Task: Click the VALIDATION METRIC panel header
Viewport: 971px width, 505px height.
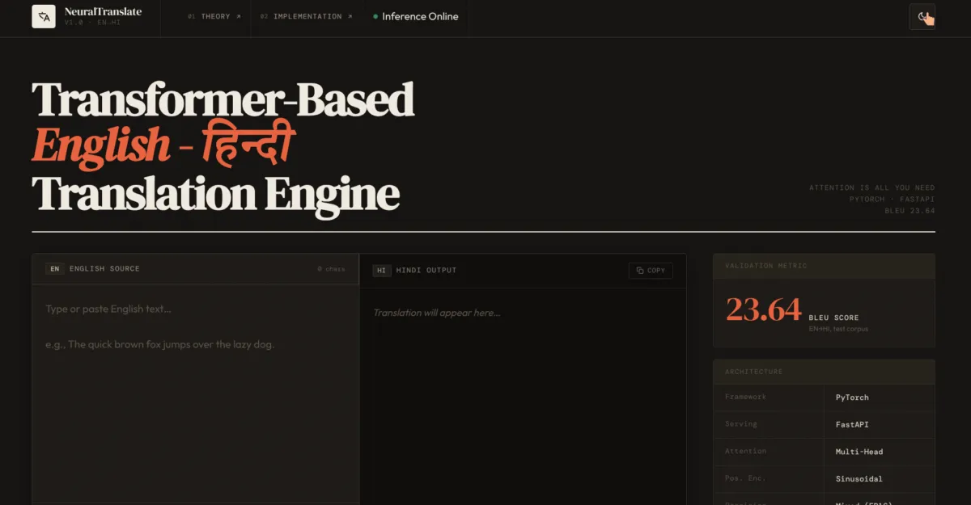Action: tap(824, 266)
